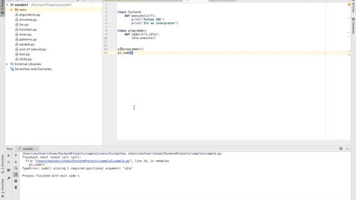Open the Structure tool window tab
This screenshot has height=200, width=356.
(x=2, y=164)
